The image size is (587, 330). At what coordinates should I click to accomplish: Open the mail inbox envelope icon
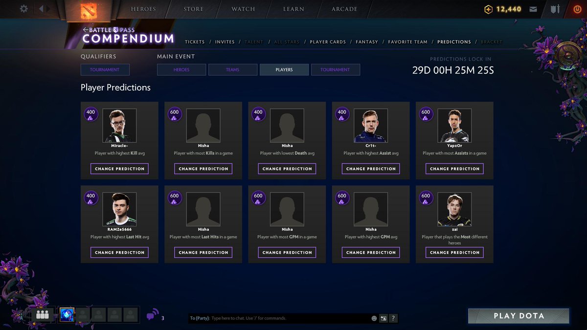tap(533, 9)
